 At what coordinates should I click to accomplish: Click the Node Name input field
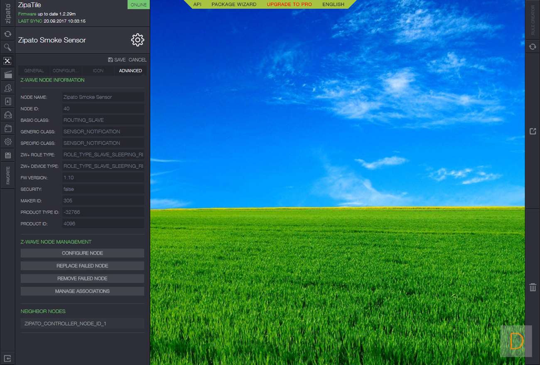click(x=103, y=97)
